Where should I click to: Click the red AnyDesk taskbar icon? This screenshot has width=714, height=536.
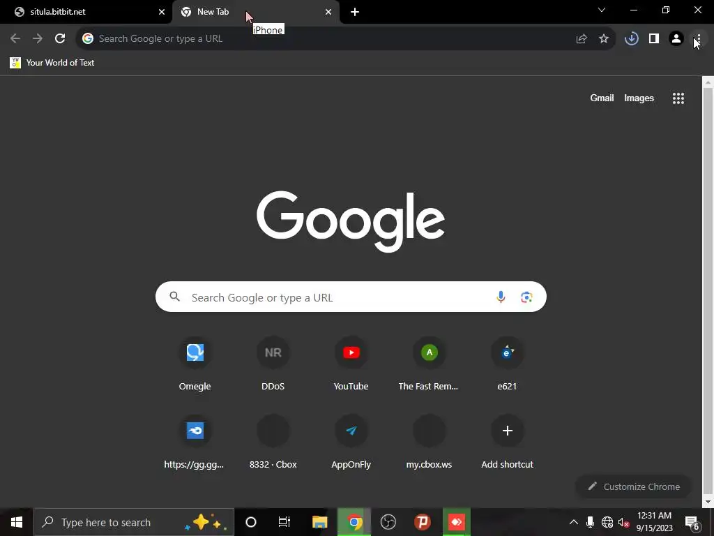click(x=456, y=522)
